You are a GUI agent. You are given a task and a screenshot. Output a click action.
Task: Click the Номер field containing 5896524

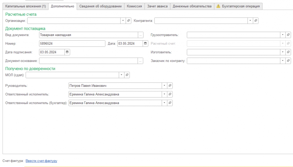tap(72, 43)
